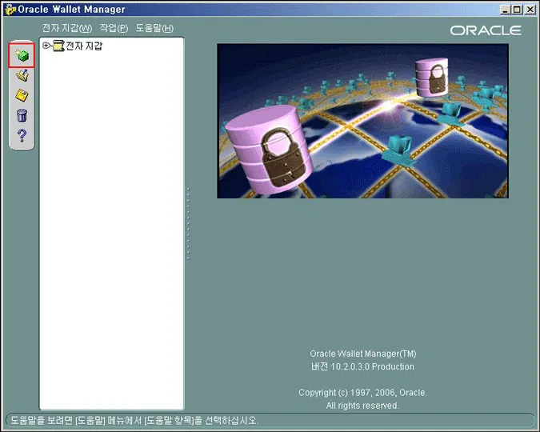
Task: Open the 작업(P) menu
Action: pyautogui.click(x=114, y=28)
